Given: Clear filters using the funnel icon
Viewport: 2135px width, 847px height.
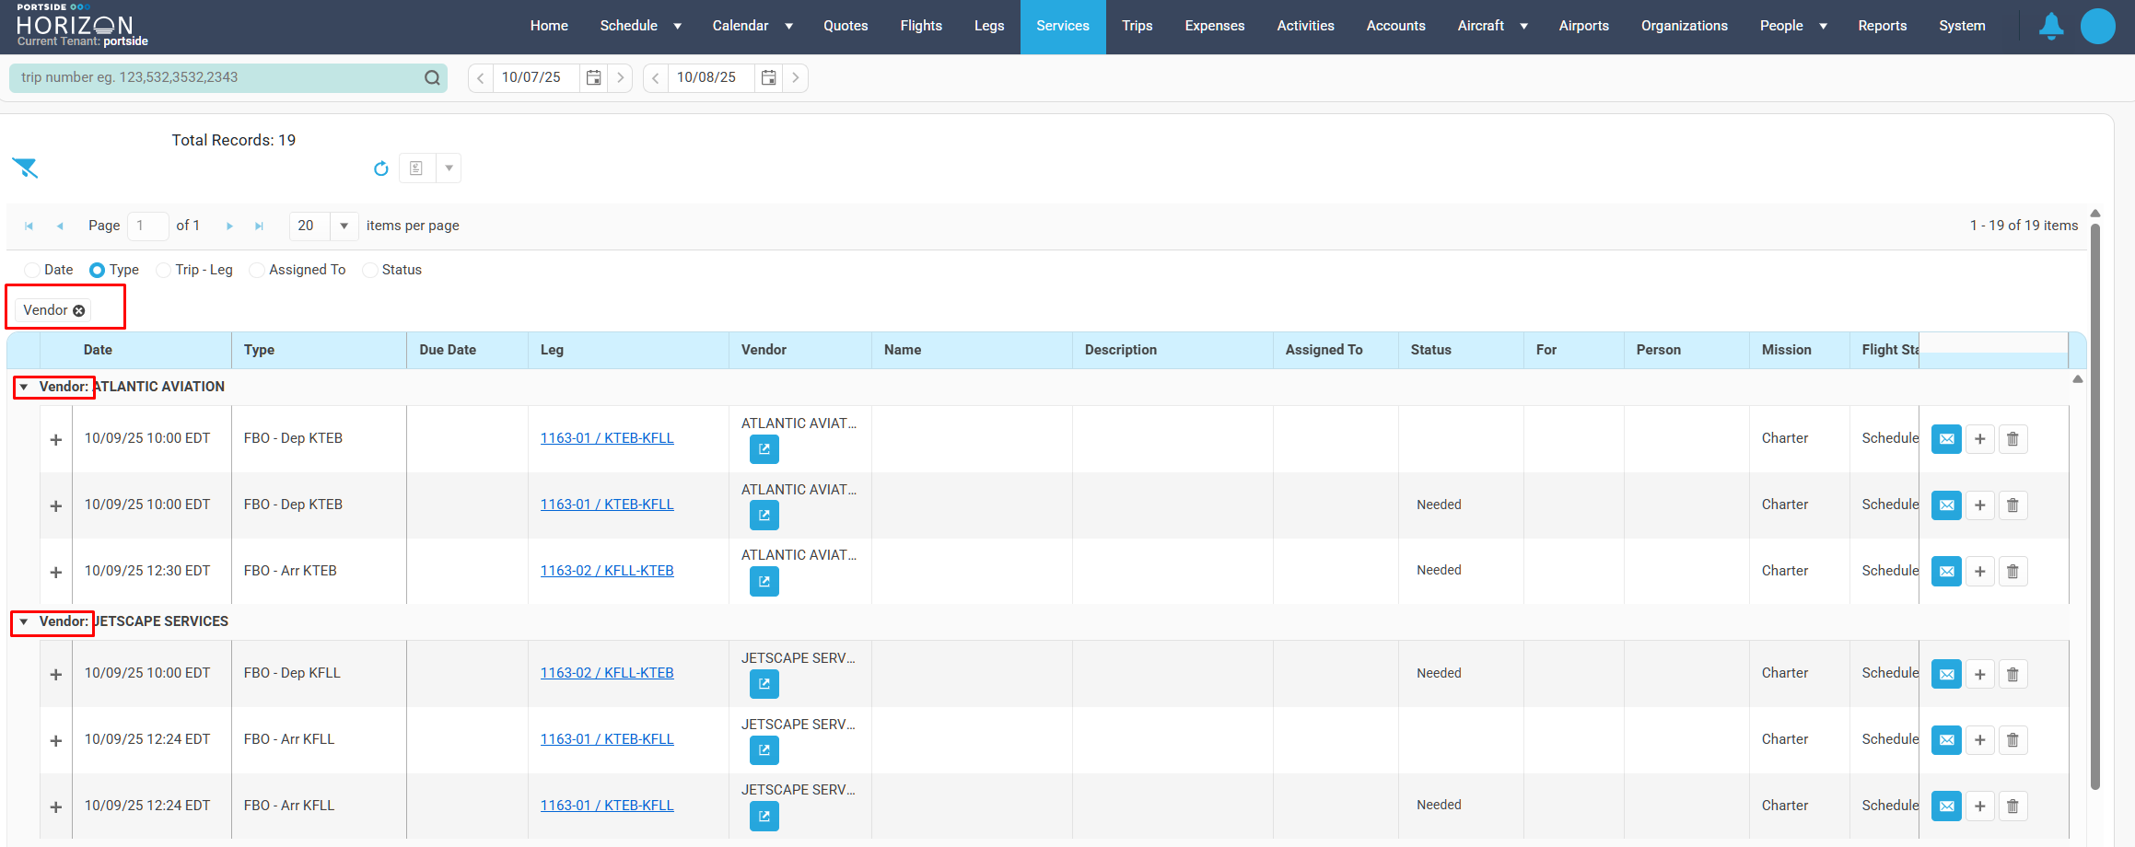Looking at the screenshot, I should 25,168.
